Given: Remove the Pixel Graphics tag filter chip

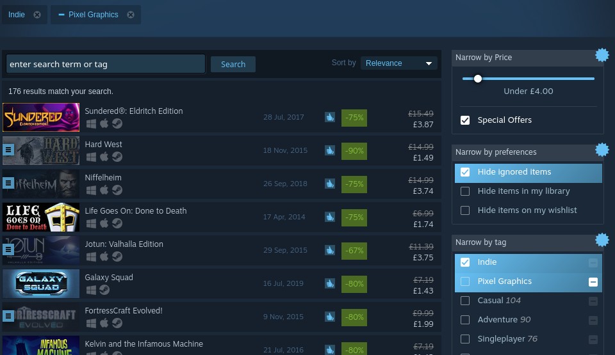Looking at the screenshot, I should (131, 15).
